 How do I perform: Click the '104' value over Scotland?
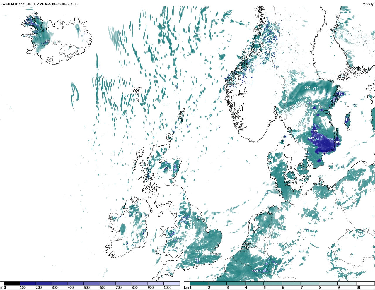(166, 168)
